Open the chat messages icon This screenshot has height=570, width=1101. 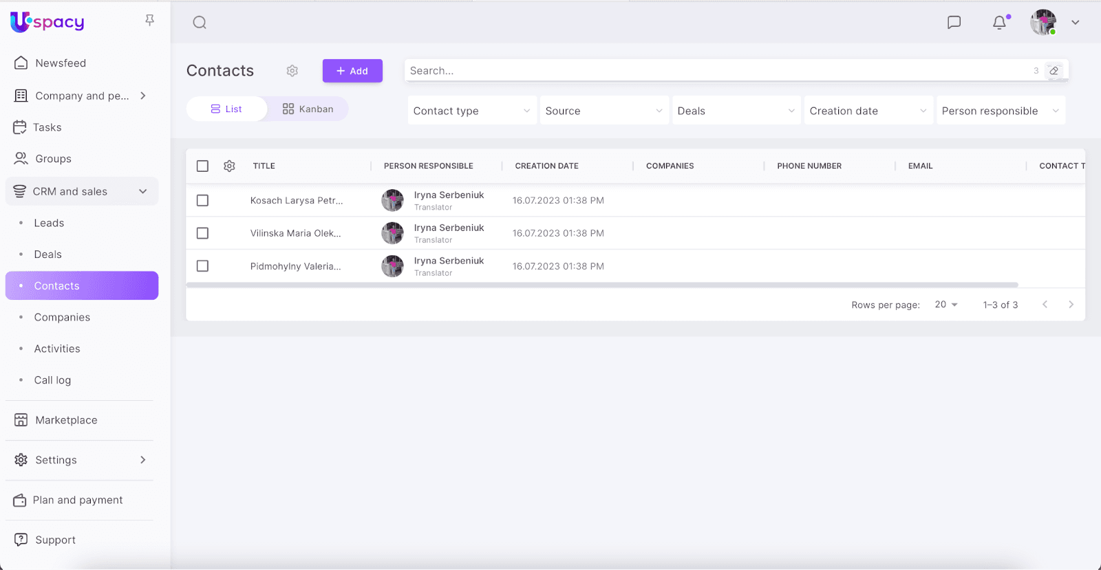pos(954,23)
